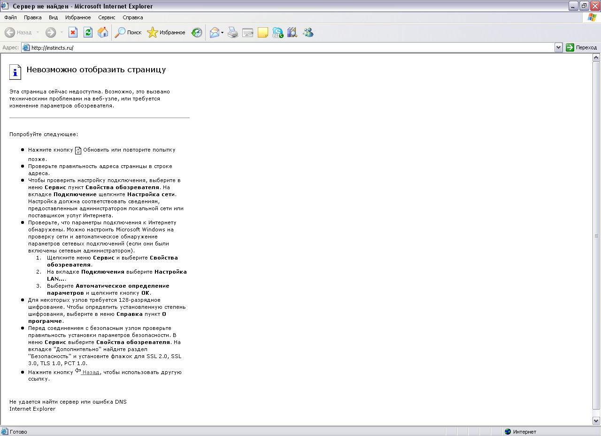The height and width of the screenshot is (436, 601).
Task: Click the vertical scrollbar thumb
Action: tap(596, 236)
